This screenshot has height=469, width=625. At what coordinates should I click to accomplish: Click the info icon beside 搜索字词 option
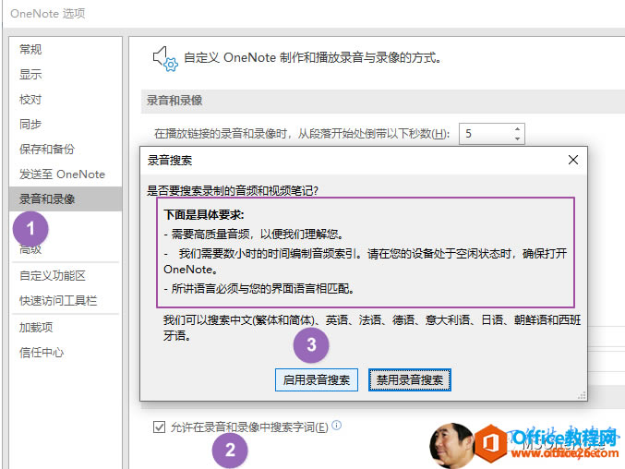pos(337,426)
